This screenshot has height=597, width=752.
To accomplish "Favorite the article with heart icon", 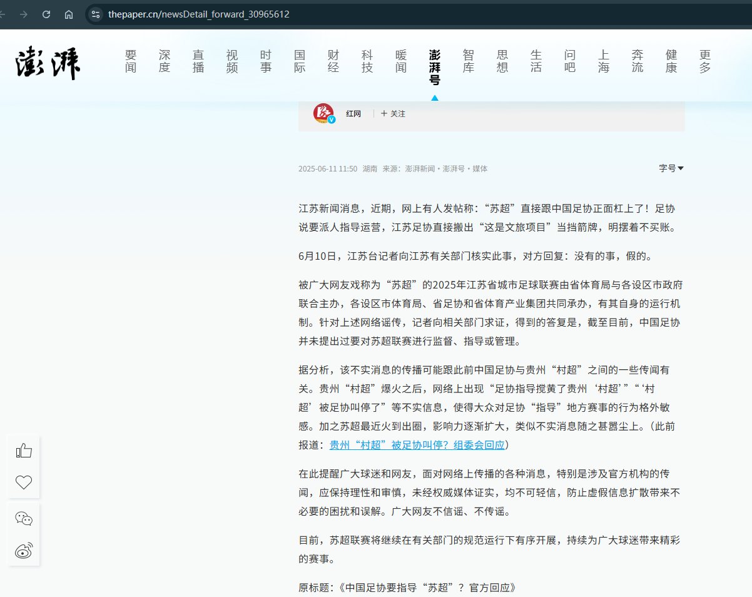I will [24, 482].
